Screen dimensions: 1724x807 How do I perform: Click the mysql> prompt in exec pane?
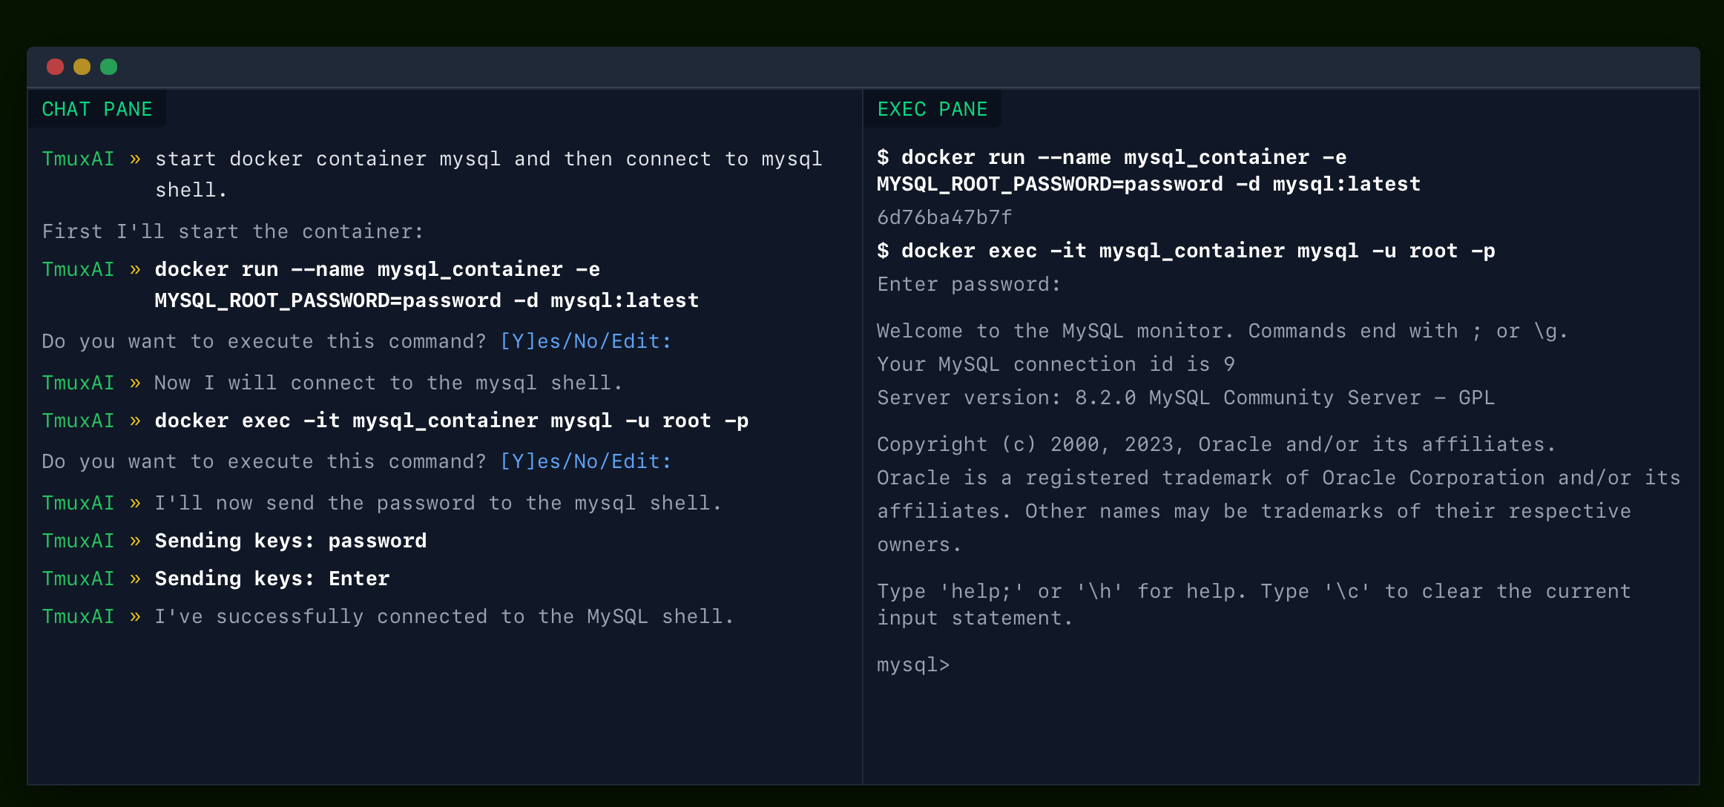click(913, 665)
